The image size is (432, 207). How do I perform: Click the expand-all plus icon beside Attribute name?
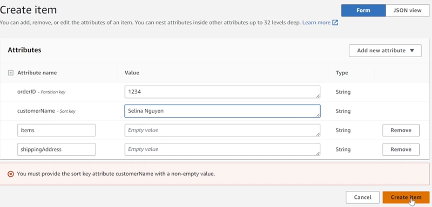[x=10, y=73]
